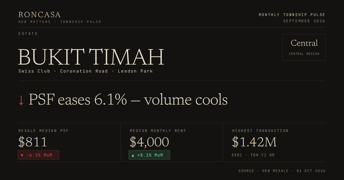The image size is (344, 180).
Task: Click the Swiss Club neighbourhood name
Action: click(x=34, y=71)
